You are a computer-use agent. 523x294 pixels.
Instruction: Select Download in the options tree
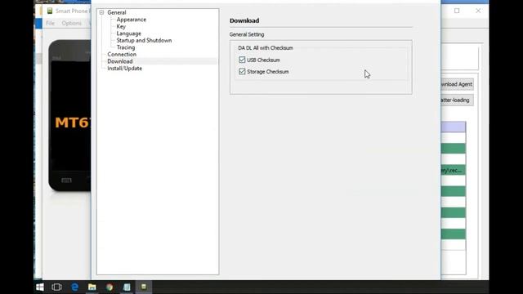click(x=120, y=61)
